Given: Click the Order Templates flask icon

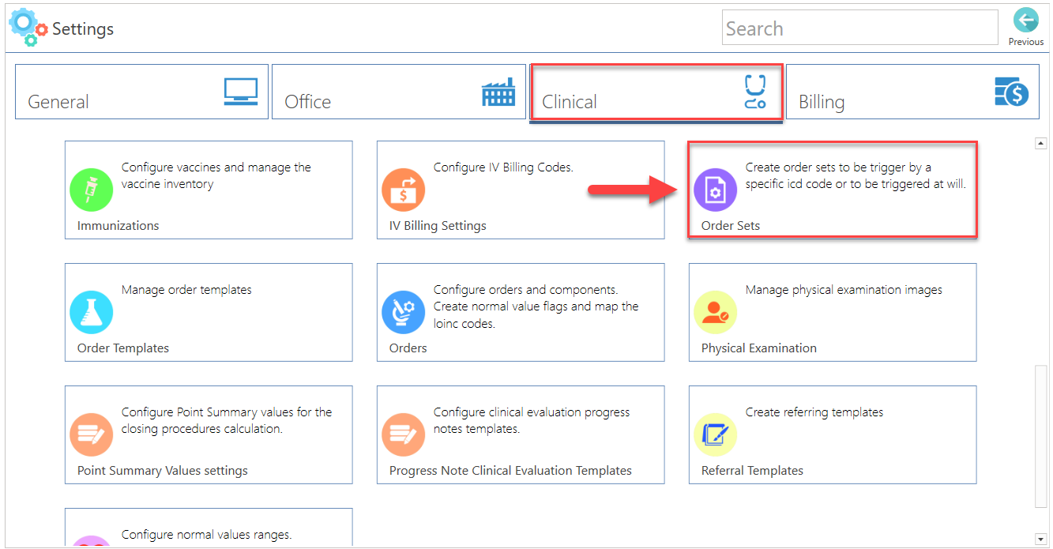Looking at the screenshot, I should pos(92,312).
